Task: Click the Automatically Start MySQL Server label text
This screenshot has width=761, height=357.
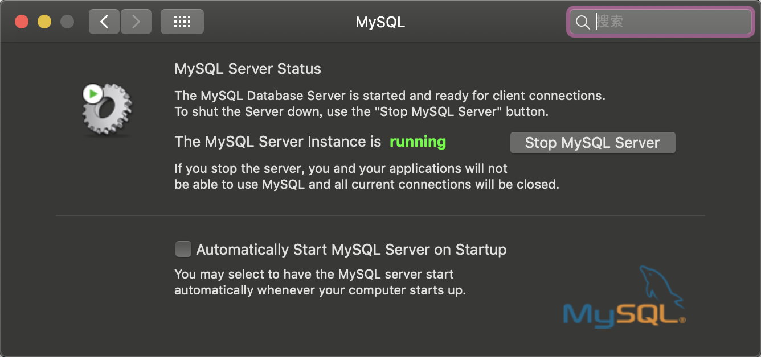Action: click(x=351, y=250)
